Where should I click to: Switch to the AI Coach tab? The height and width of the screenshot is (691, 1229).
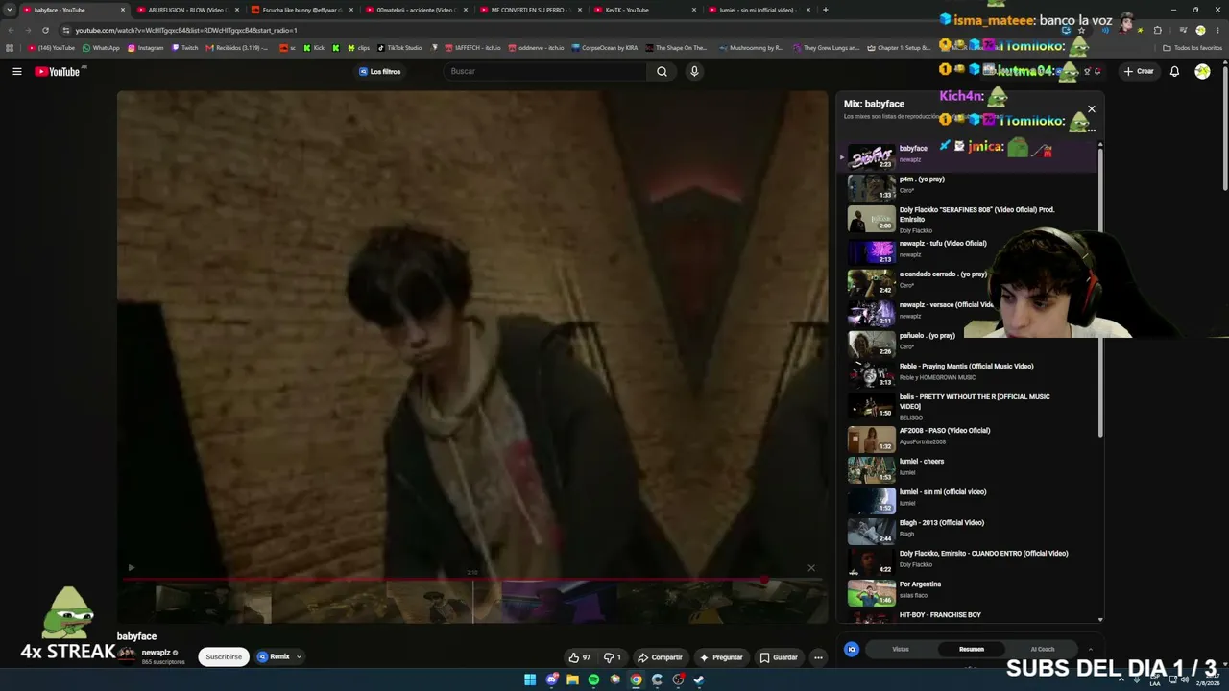tap(1043, 650)
